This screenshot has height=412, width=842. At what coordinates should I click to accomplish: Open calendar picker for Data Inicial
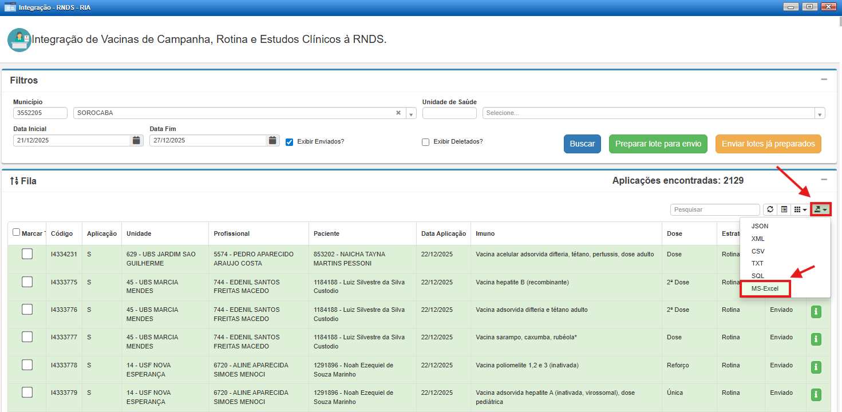point(136,140)
